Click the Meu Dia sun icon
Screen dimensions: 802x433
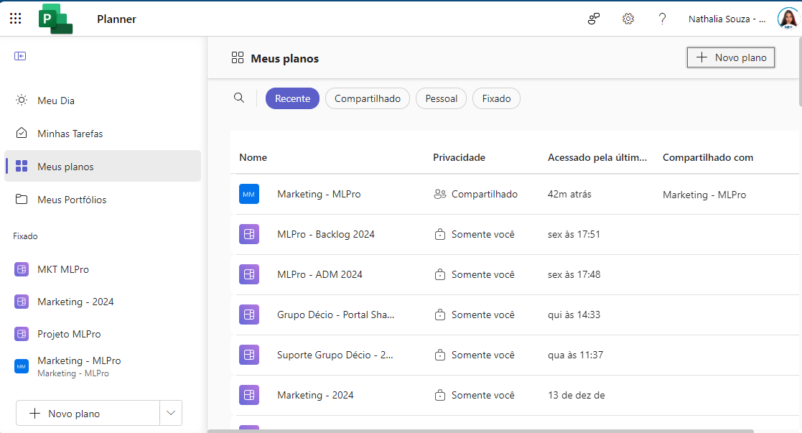click(22, 101)
